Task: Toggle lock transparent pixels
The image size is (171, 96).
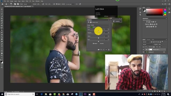Action: (x=146, y=47)
